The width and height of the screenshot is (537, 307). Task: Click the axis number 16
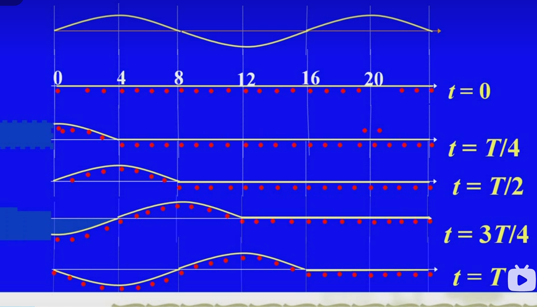(x=311, y=78)
